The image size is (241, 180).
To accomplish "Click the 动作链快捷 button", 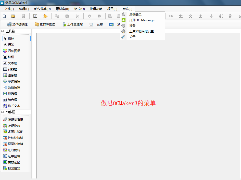I will point(18,24).
